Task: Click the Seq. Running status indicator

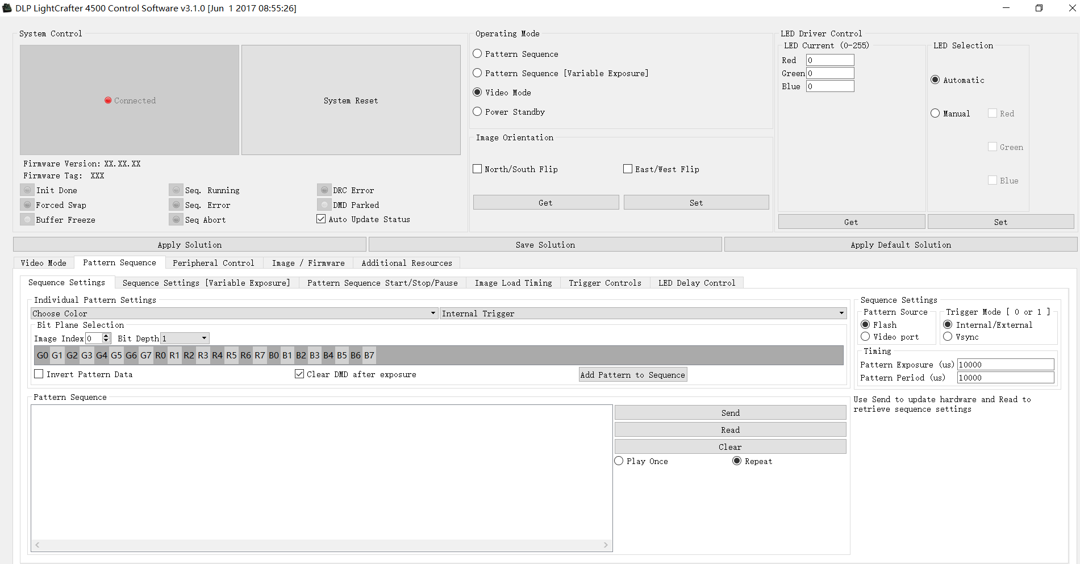Action: [x=176, y=190]
